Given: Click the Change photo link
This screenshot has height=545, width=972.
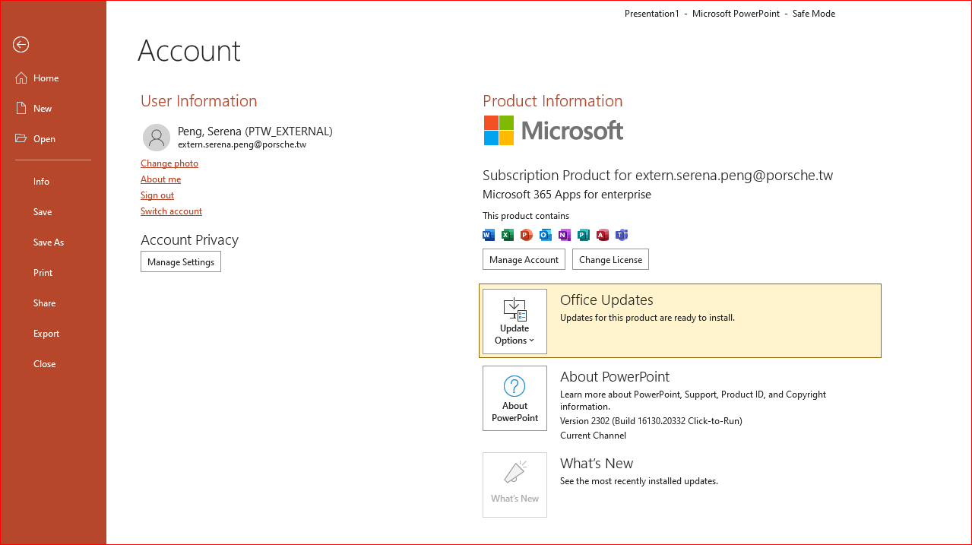Looking at the screenshot, I should 169,163.
